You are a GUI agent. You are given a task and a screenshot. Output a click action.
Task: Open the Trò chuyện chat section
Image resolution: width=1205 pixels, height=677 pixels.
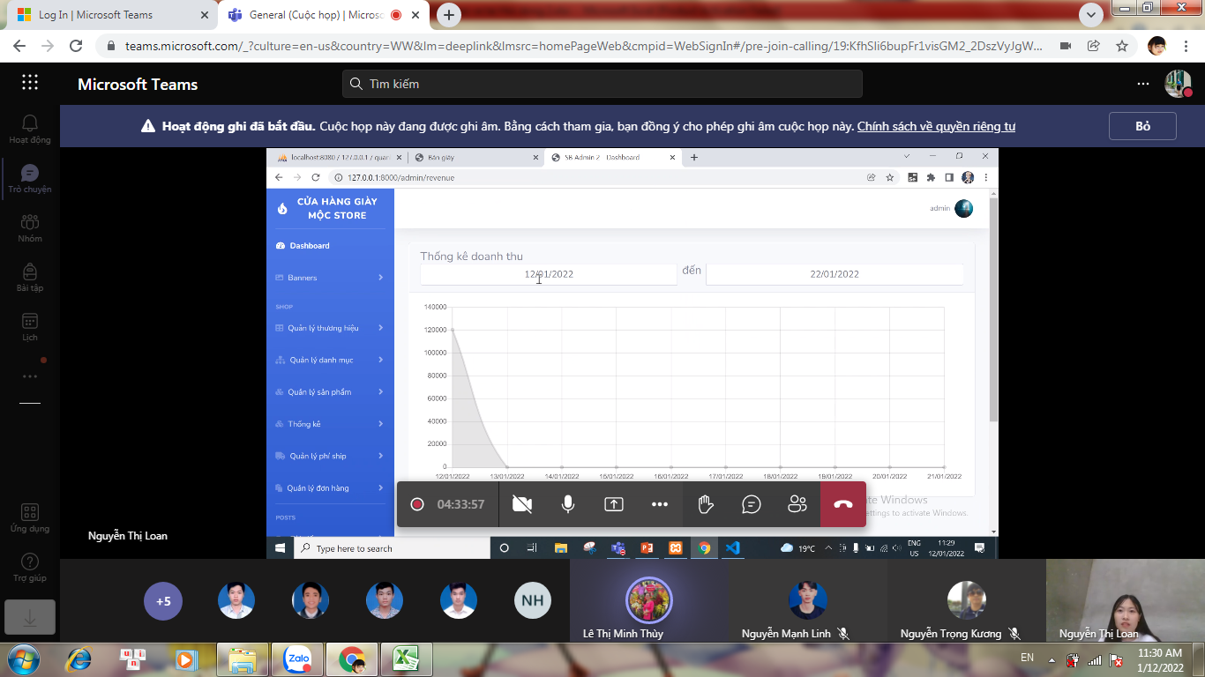point(30,178)
